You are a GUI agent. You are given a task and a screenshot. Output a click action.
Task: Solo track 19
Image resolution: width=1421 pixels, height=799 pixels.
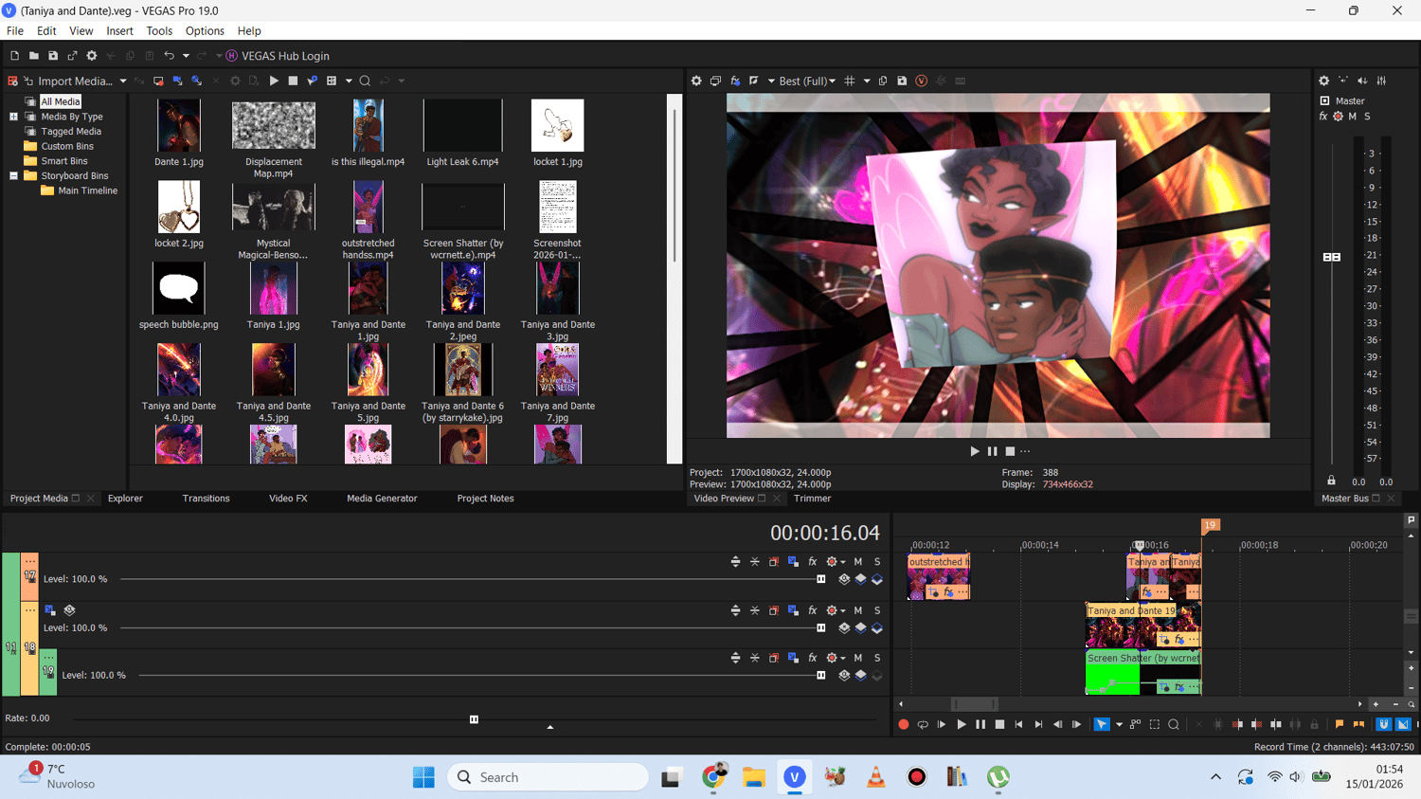[x=877, y=658]
